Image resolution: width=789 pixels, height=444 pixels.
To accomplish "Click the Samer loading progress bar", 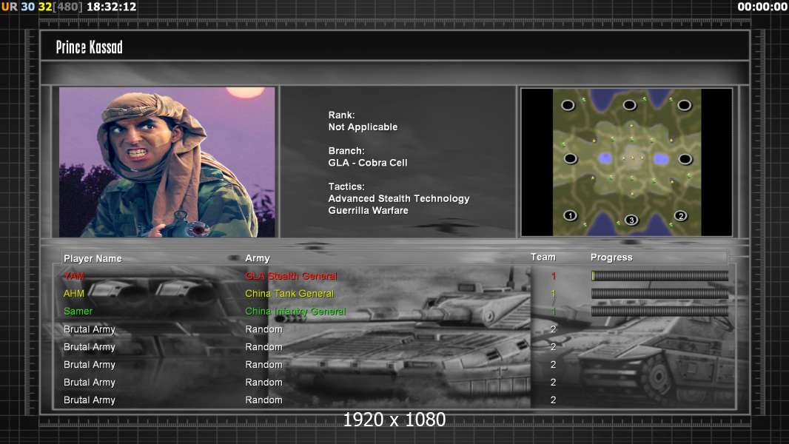I will click(659, 312).
